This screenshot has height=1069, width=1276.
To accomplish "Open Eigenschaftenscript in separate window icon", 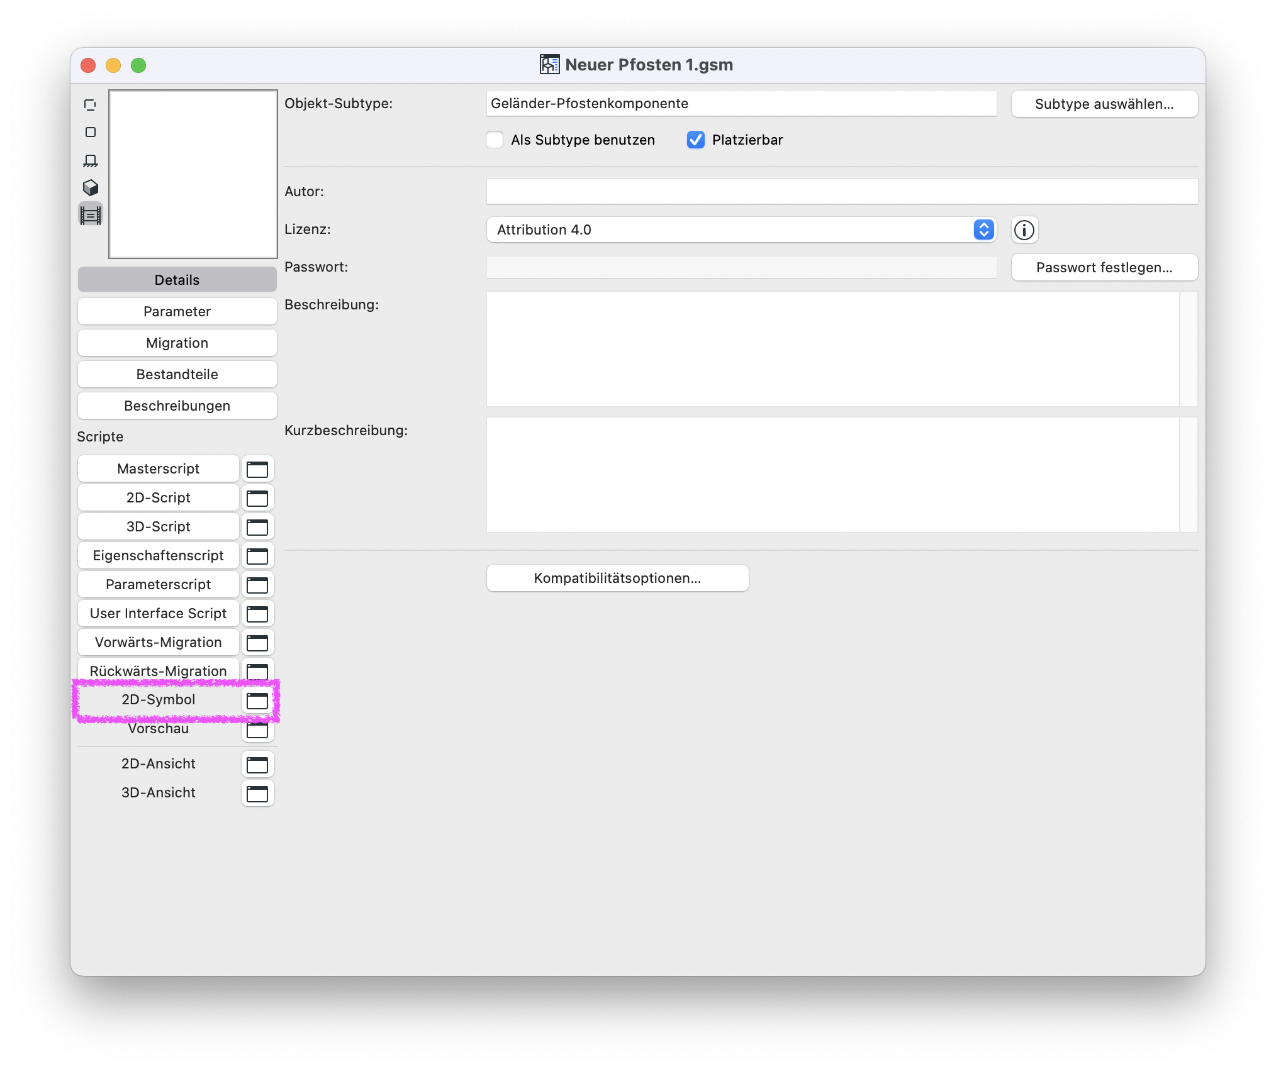I will [257, 556].
